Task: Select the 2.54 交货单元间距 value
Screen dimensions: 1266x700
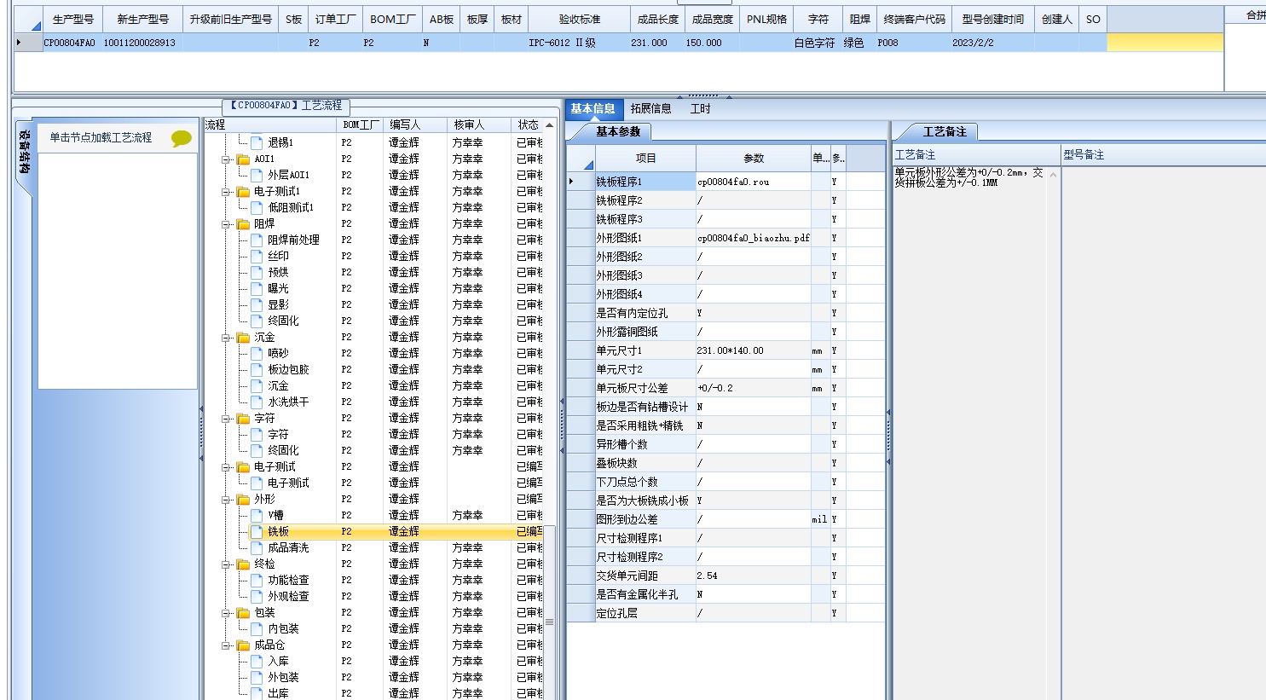Action: (754, 576)
